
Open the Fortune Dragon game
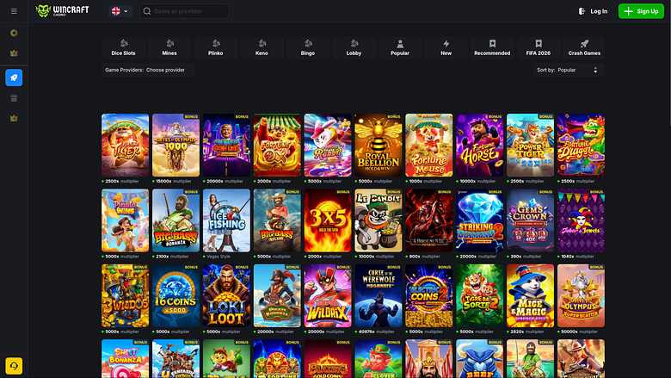pyautogui.click(x=582, y=146)
